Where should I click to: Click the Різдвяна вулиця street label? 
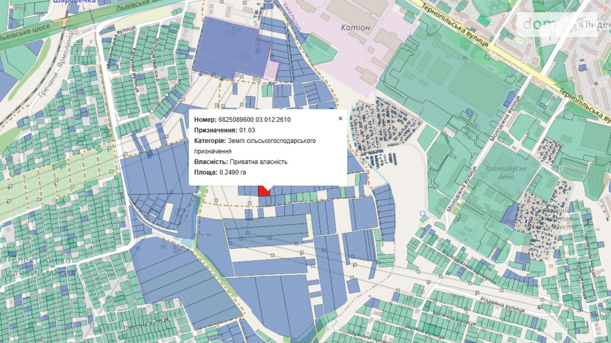(x=502, y=304)
